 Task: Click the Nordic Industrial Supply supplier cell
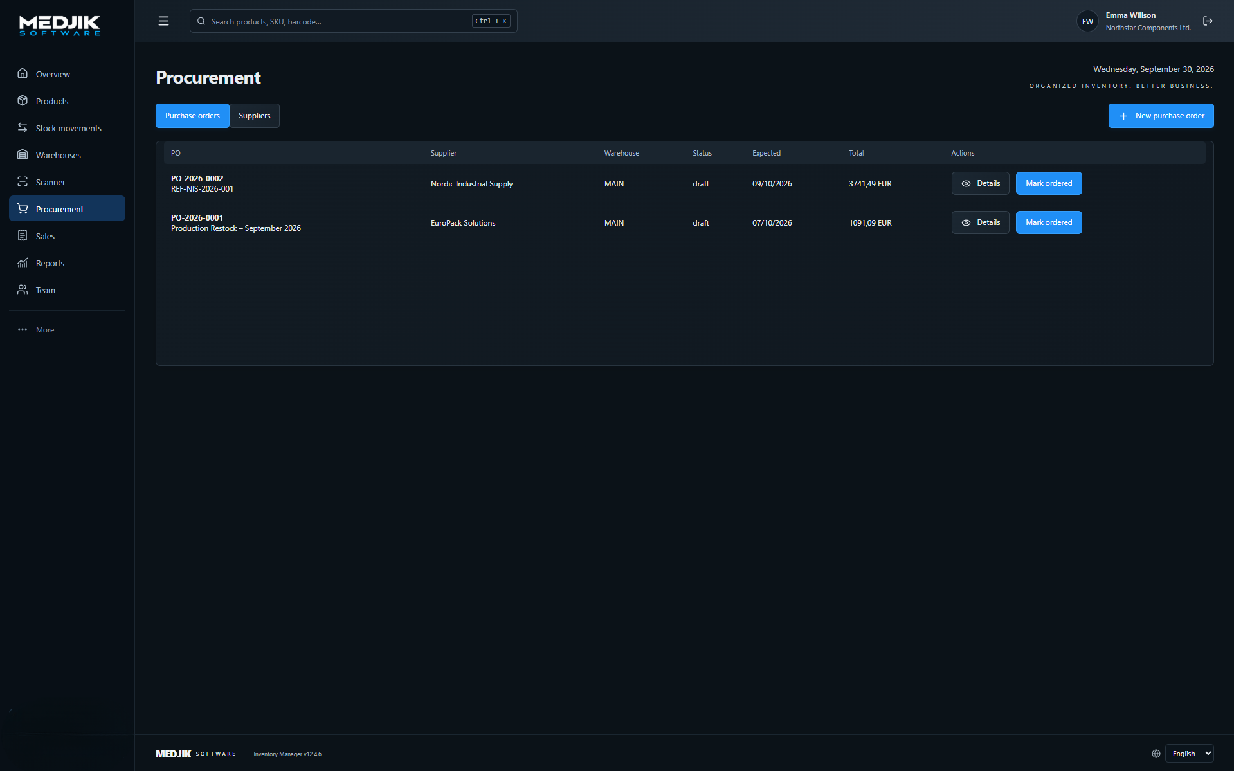[471, 184]
